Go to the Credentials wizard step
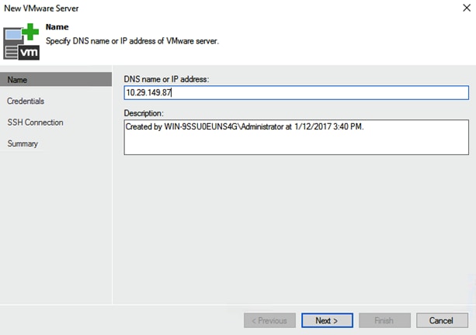 tap(26, 101)
